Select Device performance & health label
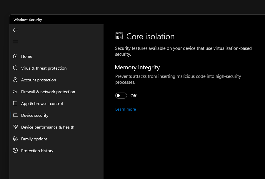 48,127
